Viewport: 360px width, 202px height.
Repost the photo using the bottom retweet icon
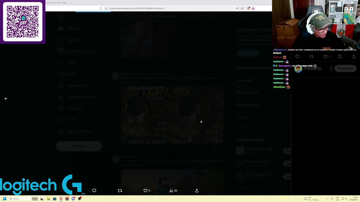point(120,190)
